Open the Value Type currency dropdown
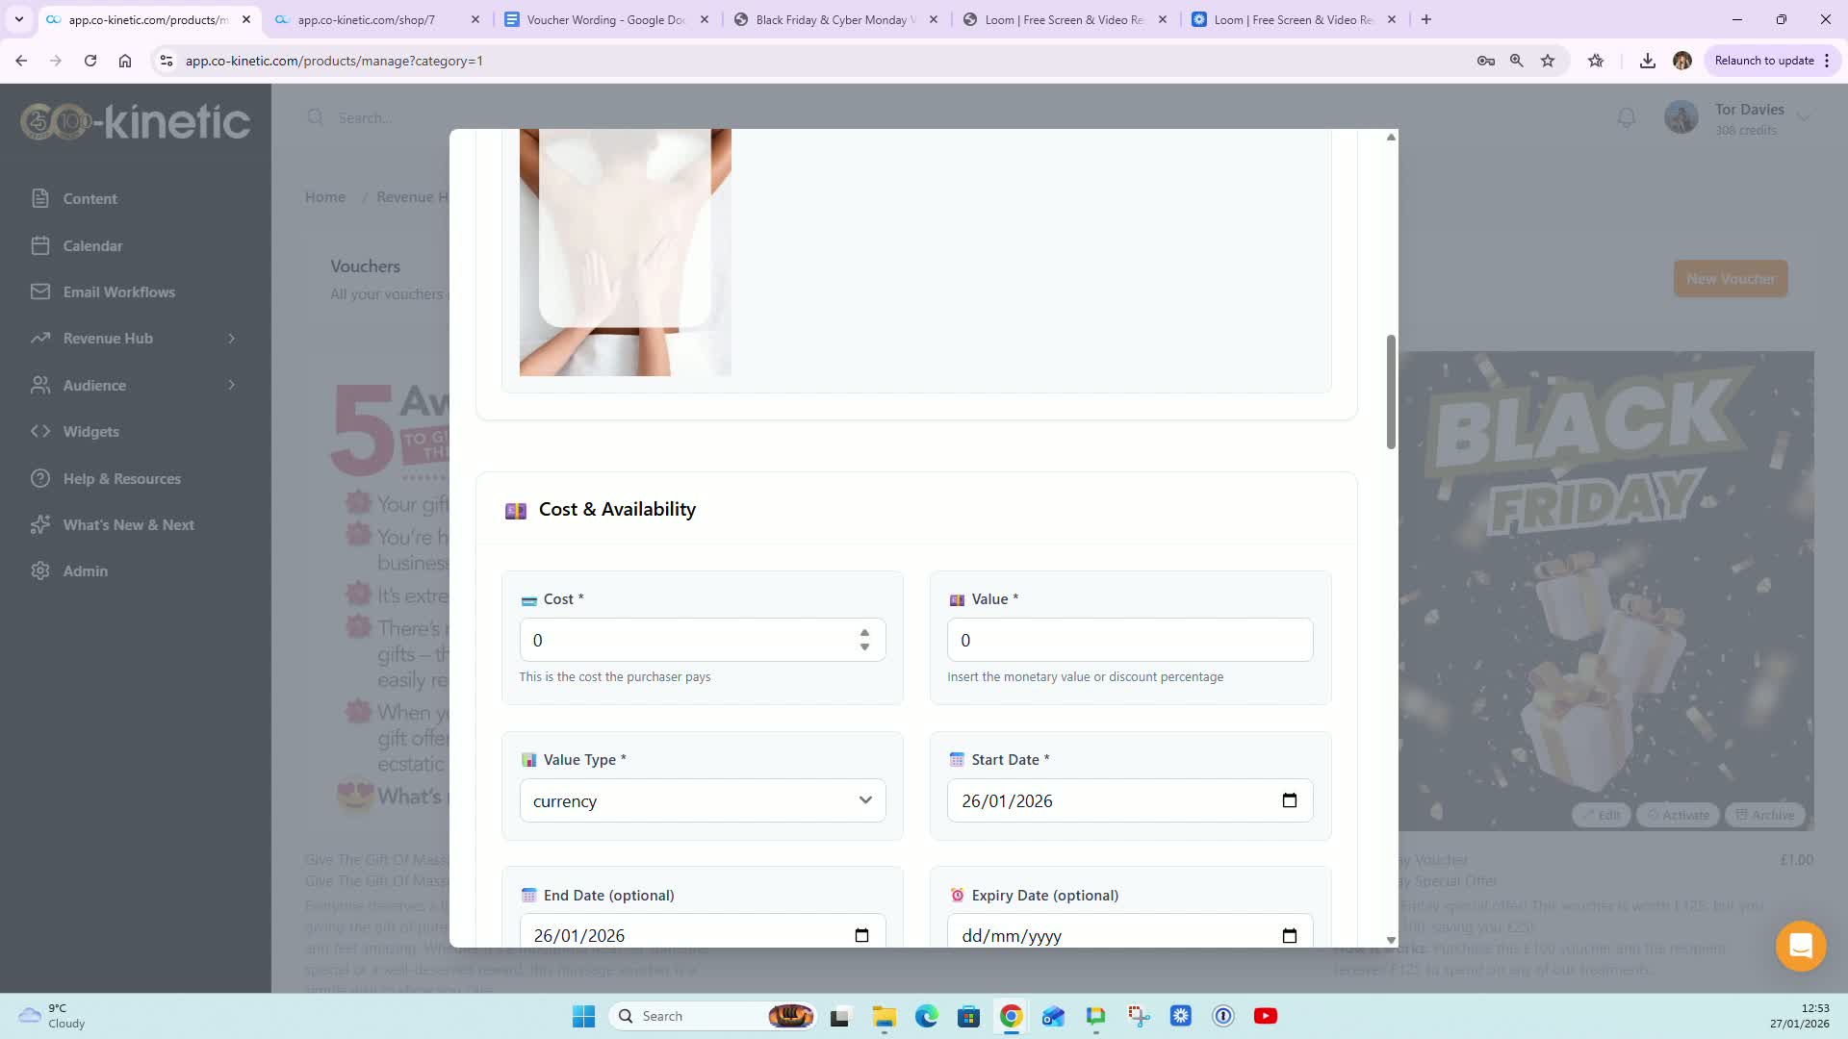Screen dimensions: 1848x1039 coord(703,800)
